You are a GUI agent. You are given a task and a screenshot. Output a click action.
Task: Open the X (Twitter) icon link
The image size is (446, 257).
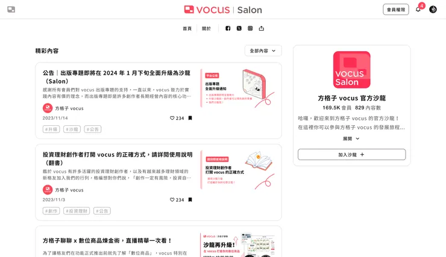pos(239,28)
